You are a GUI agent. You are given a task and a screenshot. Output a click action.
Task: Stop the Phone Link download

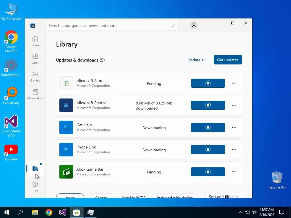coord(208,150)
